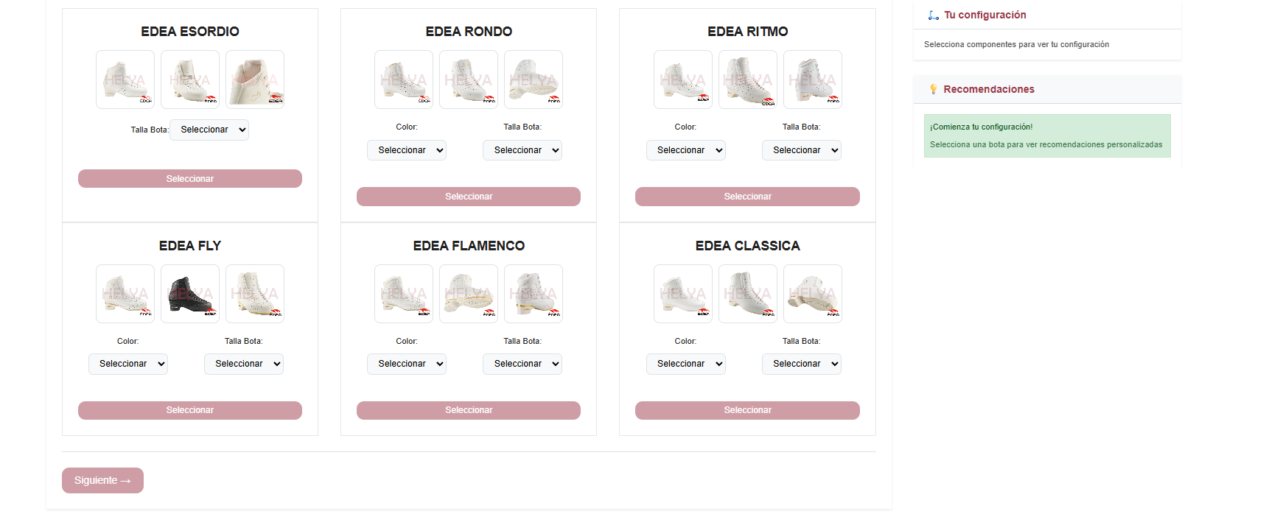Click the scooter icon beside Tu configuración
1280x525 pixels.
click(932, 14)
